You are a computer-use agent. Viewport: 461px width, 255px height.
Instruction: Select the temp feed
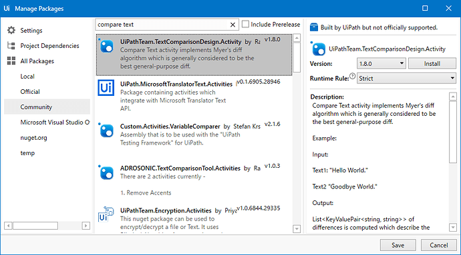tap(27, 153)
